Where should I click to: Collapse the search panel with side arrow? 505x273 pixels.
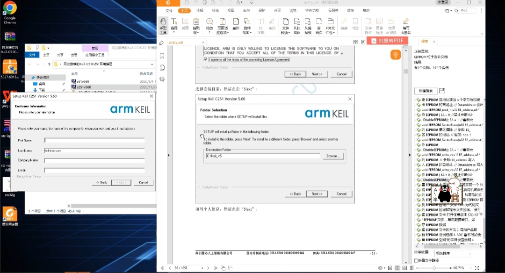410,155
